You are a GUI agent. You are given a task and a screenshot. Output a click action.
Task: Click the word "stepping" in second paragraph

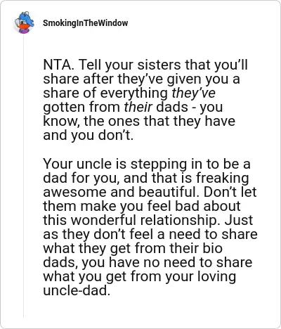(159, 164)
